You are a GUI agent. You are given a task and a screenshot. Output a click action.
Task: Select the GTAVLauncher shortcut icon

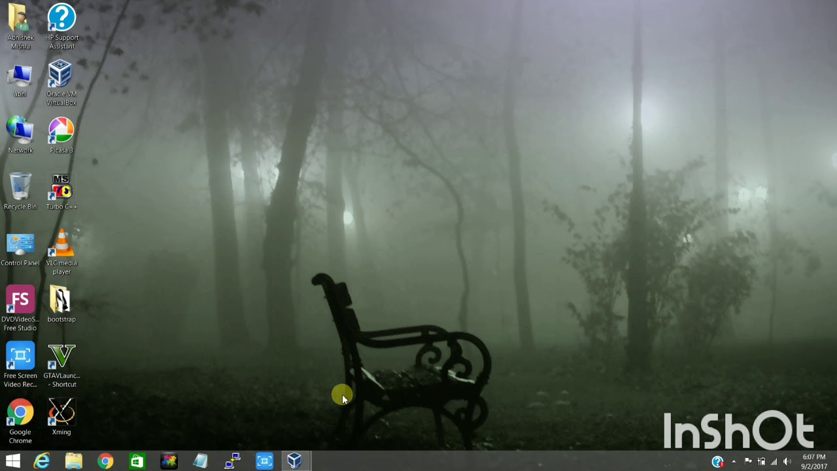coord(61,365)
